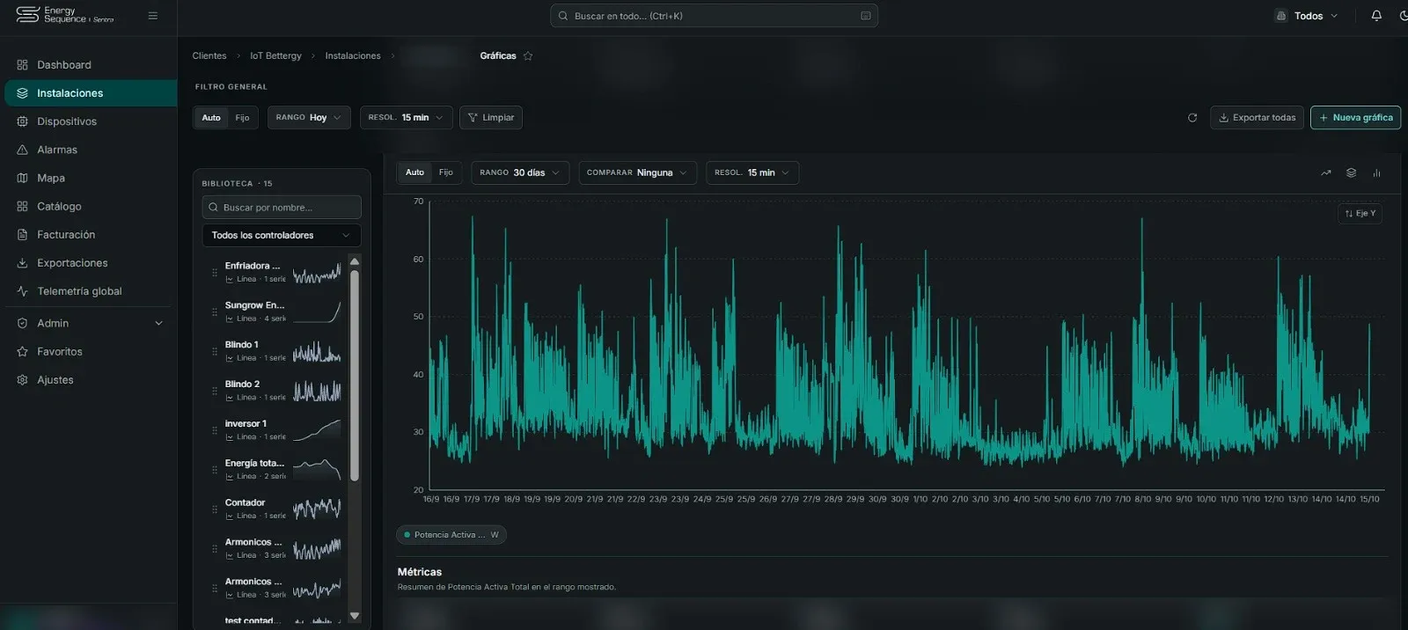This screenshot has height=630, width=1408.
Task: Focus the global search field
Action: 714,16
